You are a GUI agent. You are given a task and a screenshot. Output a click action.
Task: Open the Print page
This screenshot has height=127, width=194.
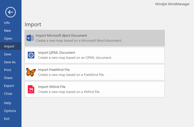coord(7,70)
